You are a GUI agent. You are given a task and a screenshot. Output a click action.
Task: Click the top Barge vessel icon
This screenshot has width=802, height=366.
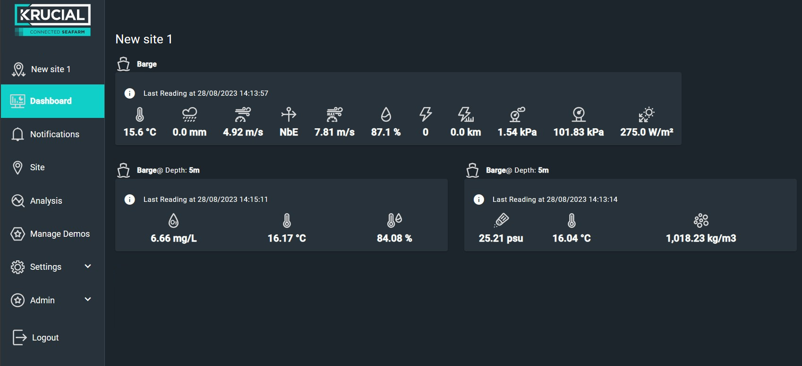point(124,64)
